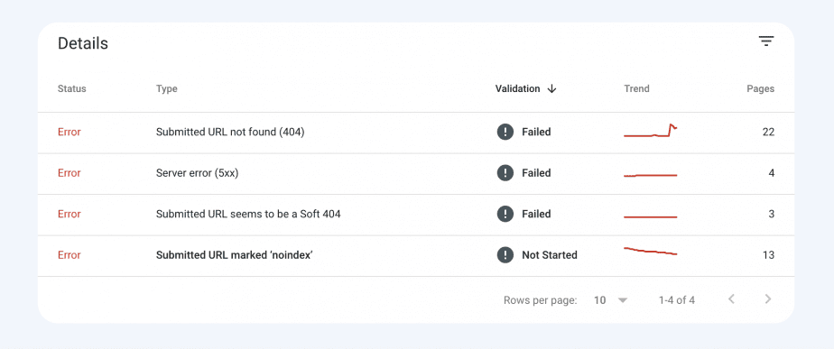Click the declining trend sparkline for noindex
Viewport: 834px width, 349px height.
point(651,251)
